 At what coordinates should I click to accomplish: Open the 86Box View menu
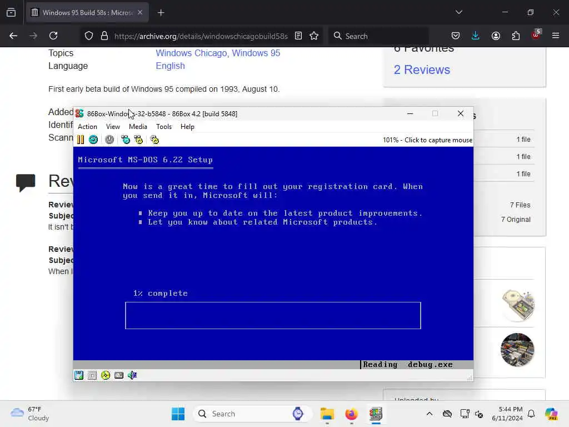pos(113,127)
